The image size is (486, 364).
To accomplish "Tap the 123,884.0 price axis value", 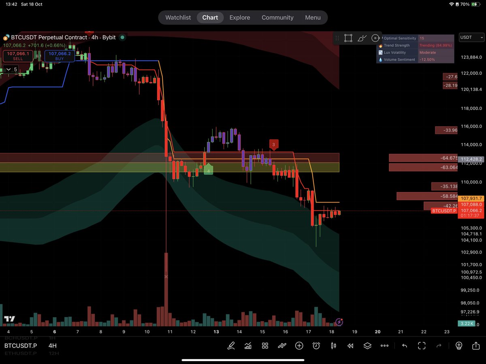I will 471,57.
